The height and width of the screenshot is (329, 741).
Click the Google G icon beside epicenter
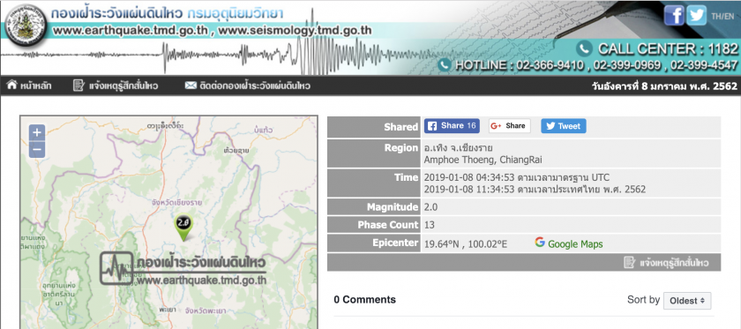click(540, 243)
